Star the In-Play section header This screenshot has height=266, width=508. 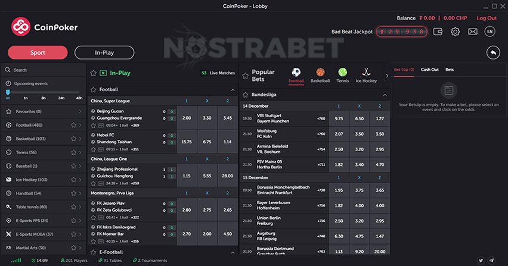tap(93, 73)
